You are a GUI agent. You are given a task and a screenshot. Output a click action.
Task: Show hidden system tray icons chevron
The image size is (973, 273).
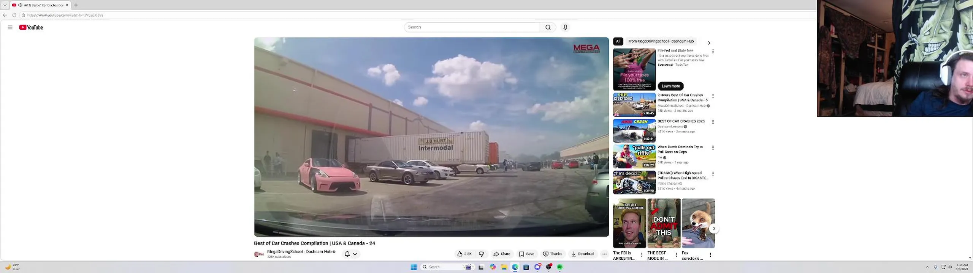pyautogui.click(x=927, y=267)
